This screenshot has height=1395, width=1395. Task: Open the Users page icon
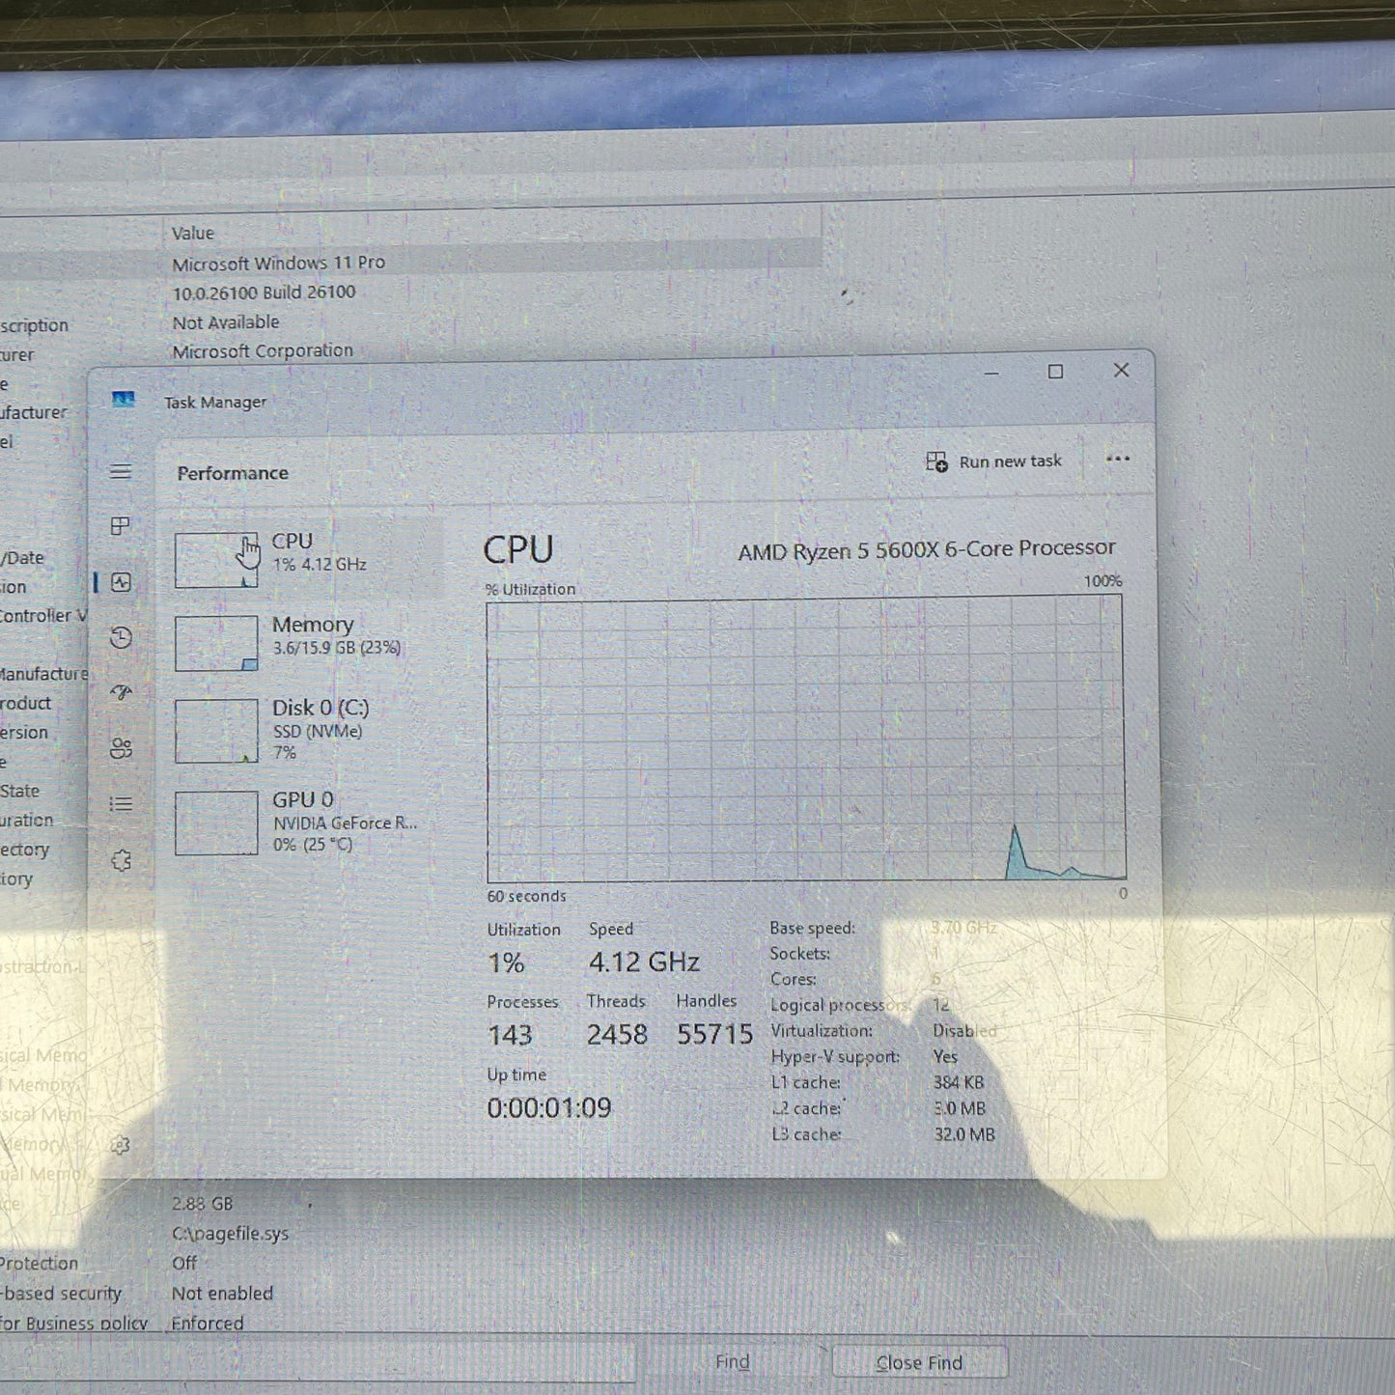121,748
